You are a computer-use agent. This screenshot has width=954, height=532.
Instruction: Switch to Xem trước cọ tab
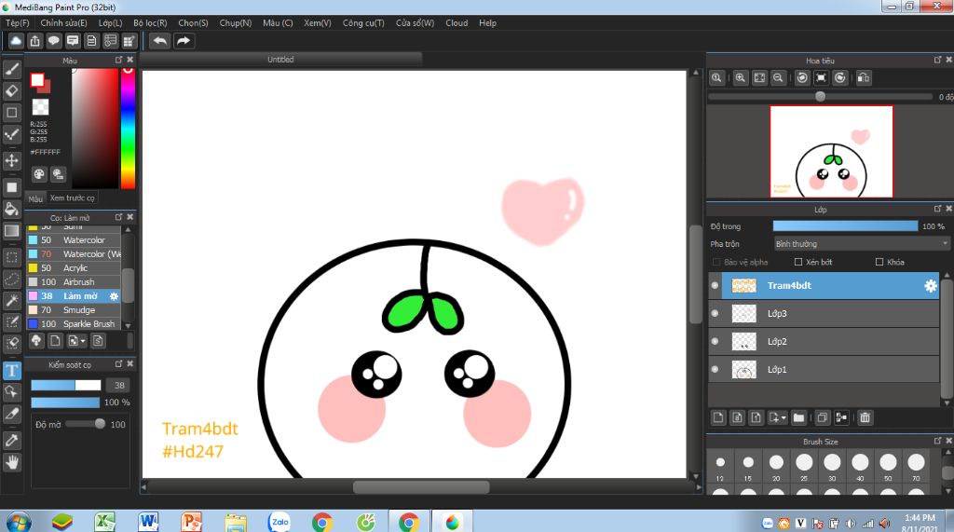73,198
